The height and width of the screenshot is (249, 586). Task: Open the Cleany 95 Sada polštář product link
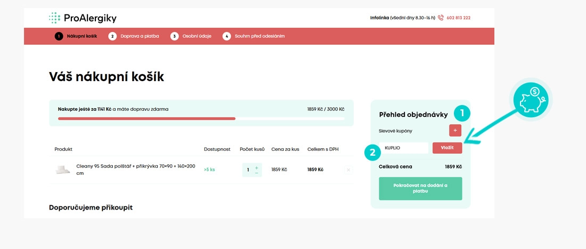(x=136, y=170)
